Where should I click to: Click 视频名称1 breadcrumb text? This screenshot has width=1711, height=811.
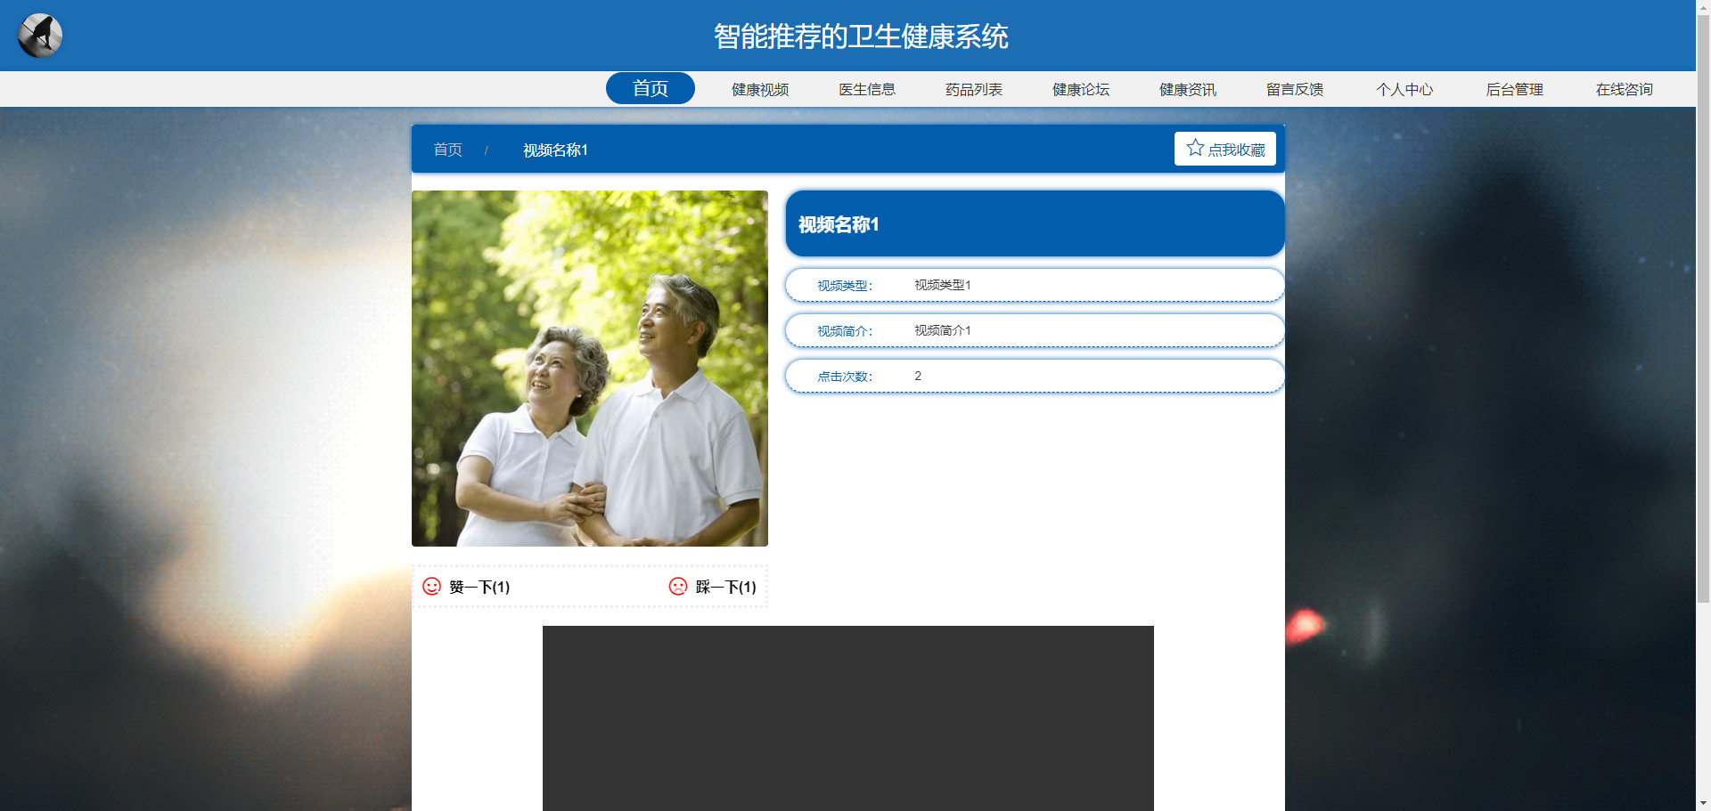point(555,150)
